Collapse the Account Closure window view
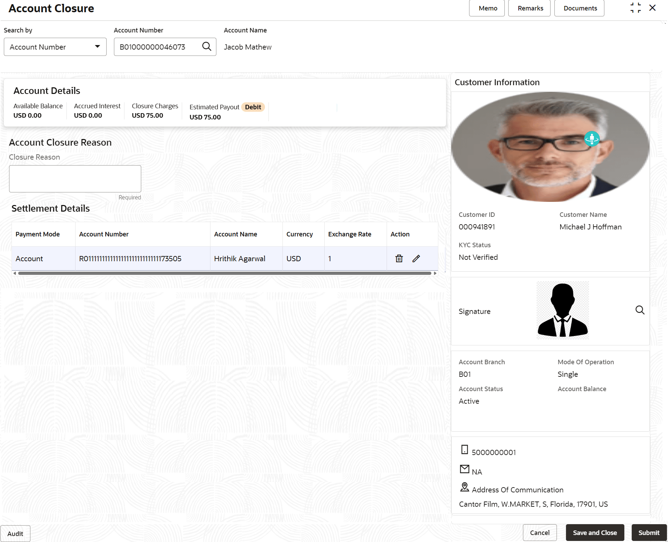The width and height of the screenshot is (668, 542). (635, 8)
